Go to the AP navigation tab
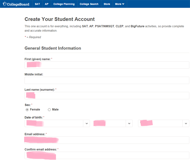The image size is (190, 161). [47, 4]
